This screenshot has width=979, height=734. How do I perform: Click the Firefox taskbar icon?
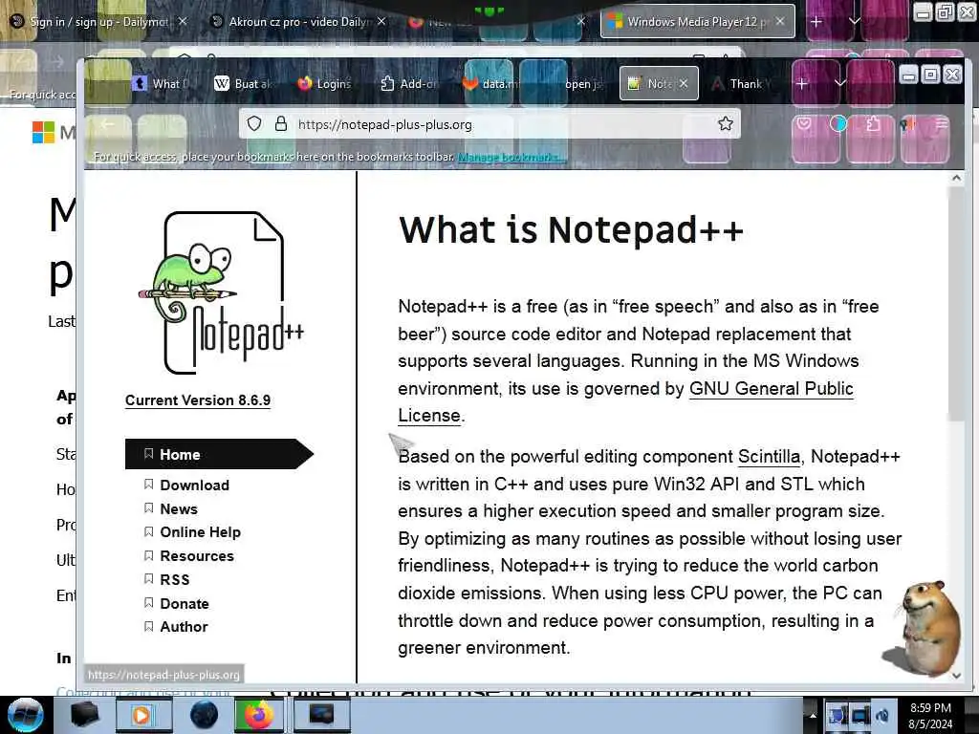tap(258, 715)
